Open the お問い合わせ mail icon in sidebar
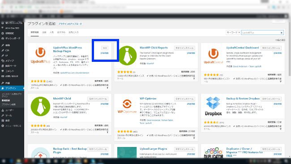The height and width of the screenshot is (164, 291). pyautogui.click(x=3, y=76)
